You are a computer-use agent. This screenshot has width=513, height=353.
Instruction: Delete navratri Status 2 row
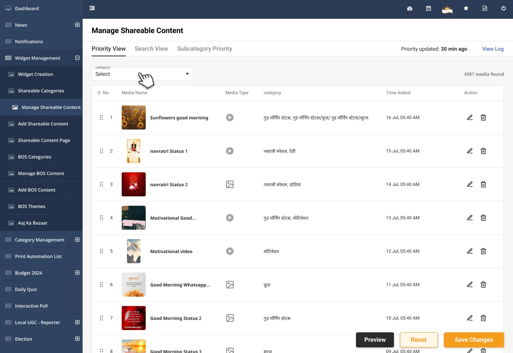coord(483,184)
